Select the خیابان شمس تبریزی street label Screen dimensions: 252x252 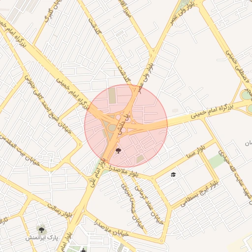click(x=132, y=206)
